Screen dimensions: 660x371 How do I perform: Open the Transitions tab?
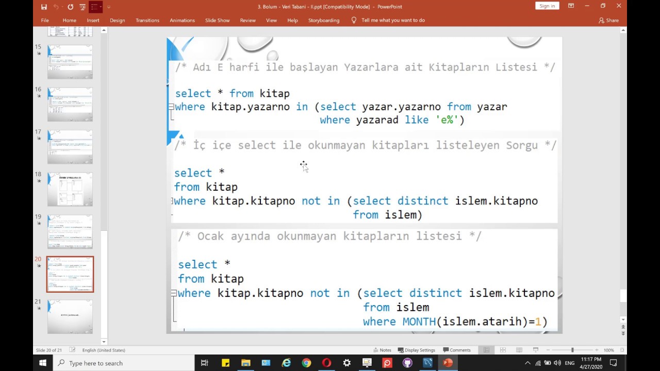click(x=147, y=20)
